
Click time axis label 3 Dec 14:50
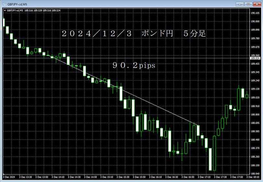[x=91, y=177]
